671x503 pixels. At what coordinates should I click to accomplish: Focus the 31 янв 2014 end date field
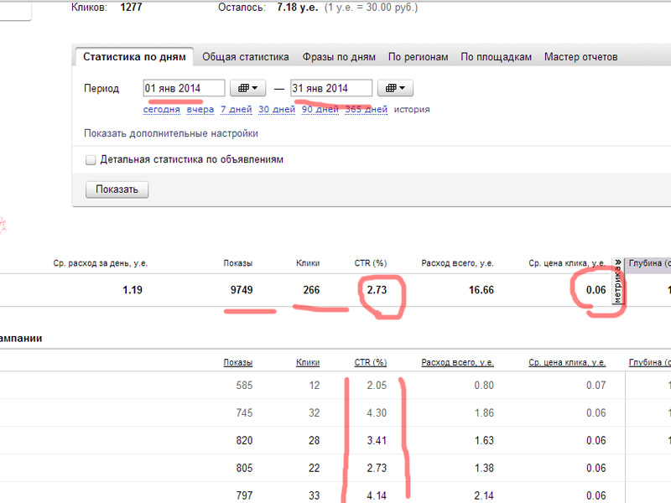click(331, 88)
